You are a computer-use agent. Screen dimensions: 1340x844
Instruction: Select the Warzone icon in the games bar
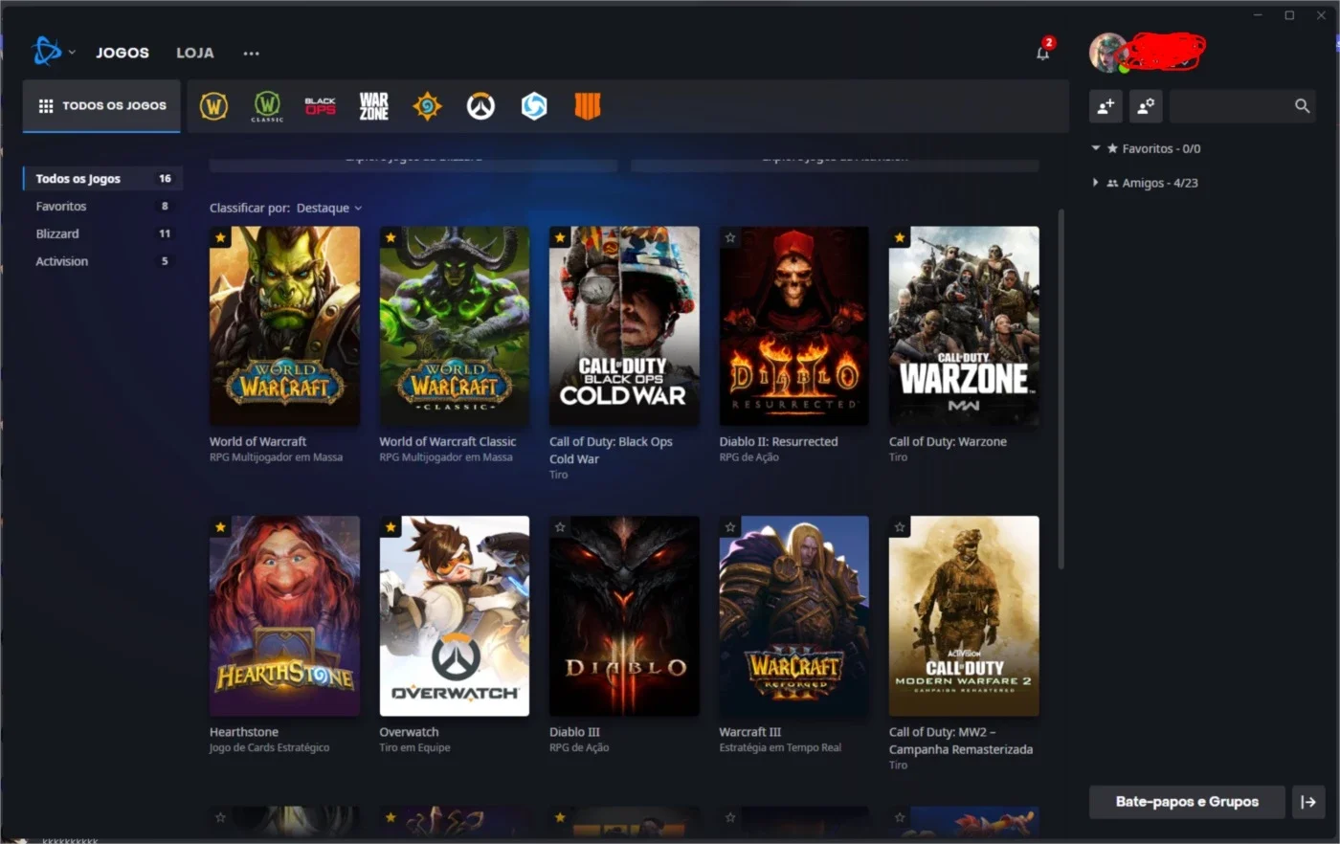(x=373, y=106)
